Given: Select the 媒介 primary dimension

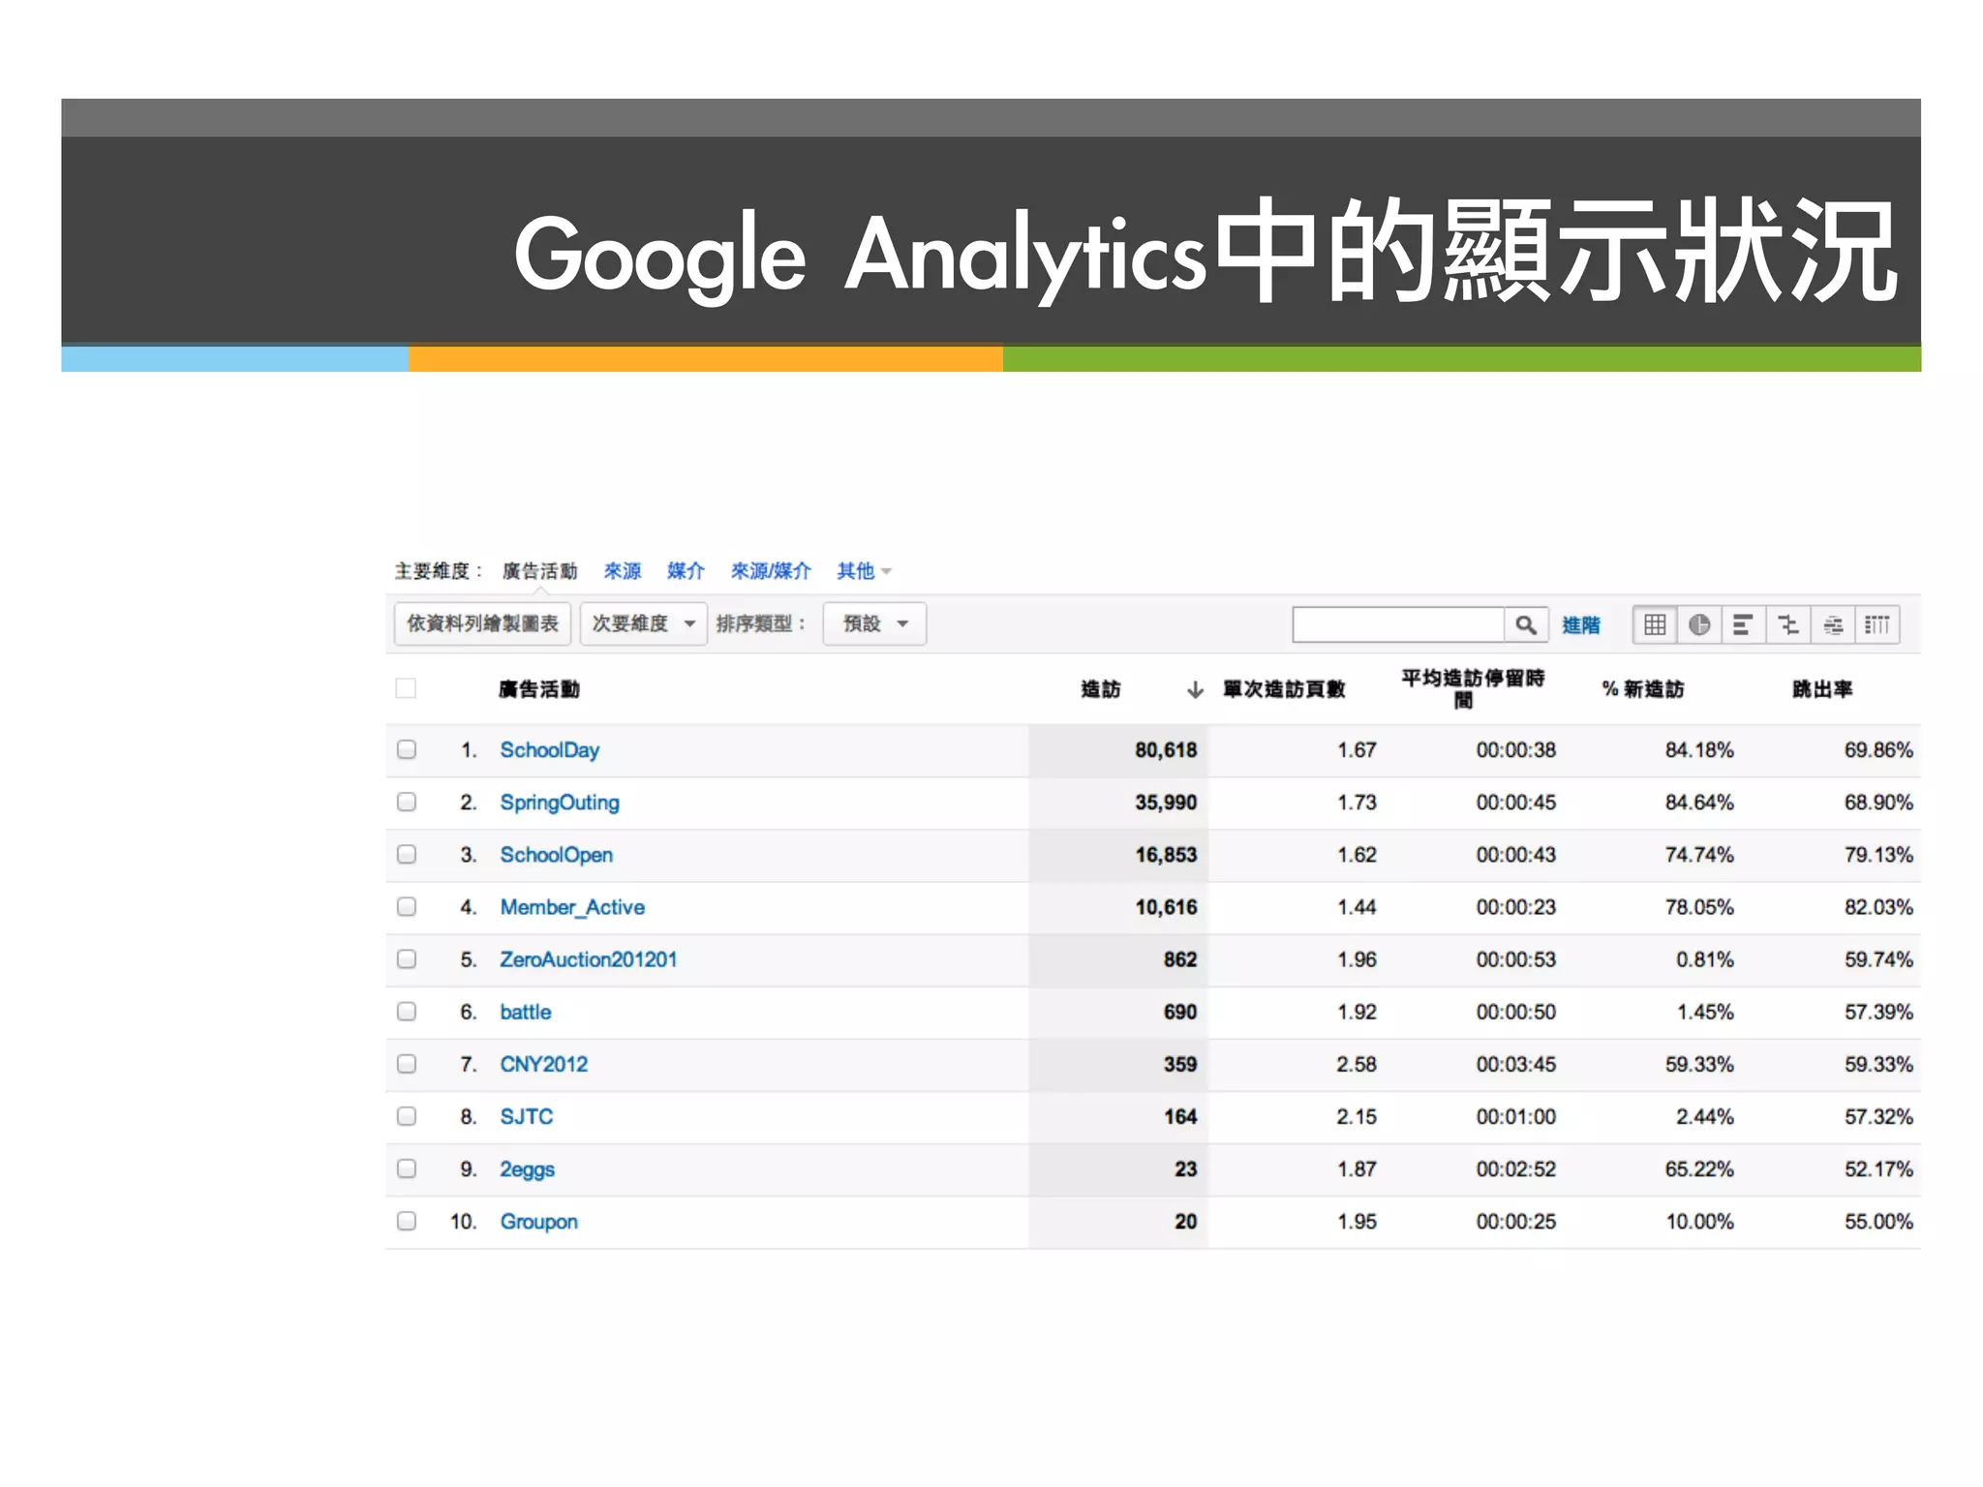Looking at the screenshot, I should 686,571.
